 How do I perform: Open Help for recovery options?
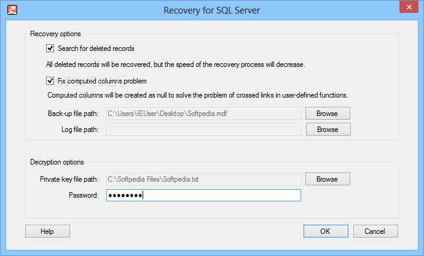coord(47,231)
